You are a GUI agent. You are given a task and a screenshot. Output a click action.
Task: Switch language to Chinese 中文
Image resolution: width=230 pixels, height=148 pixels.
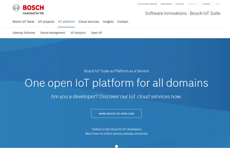pos(218,4)
